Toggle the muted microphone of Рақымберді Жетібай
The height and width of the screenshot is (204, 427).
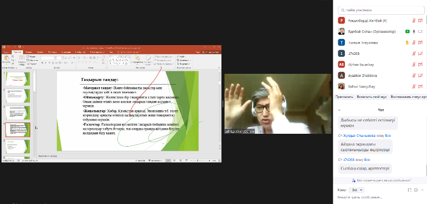414,21
